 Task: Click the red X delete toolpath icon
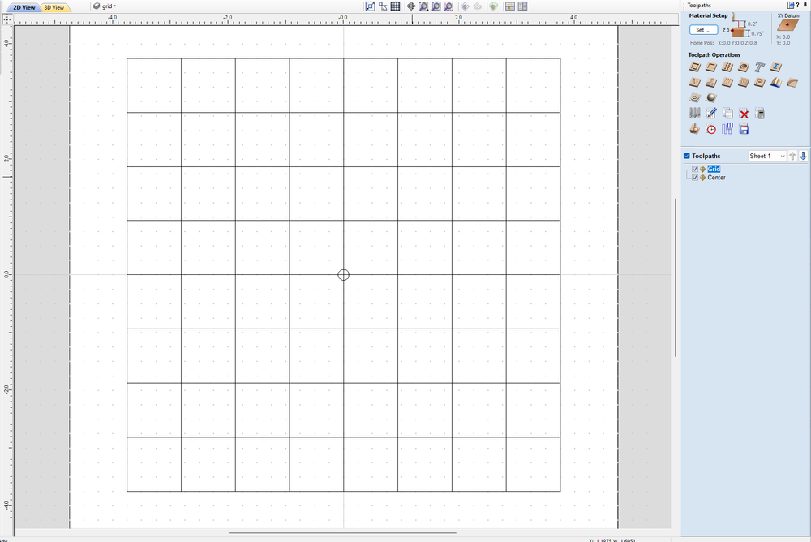(744, 114)
